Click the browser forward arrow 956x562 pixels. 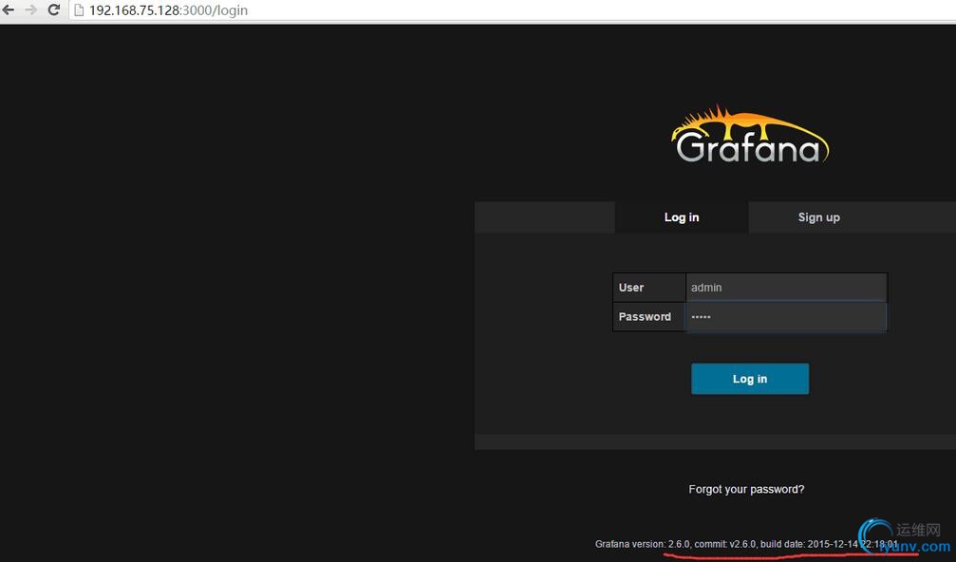[x=30, y=9]
